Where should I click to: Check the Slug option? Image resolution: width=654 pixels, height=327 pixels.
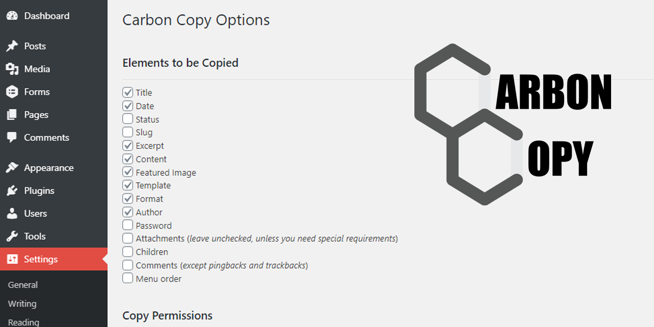128,132
